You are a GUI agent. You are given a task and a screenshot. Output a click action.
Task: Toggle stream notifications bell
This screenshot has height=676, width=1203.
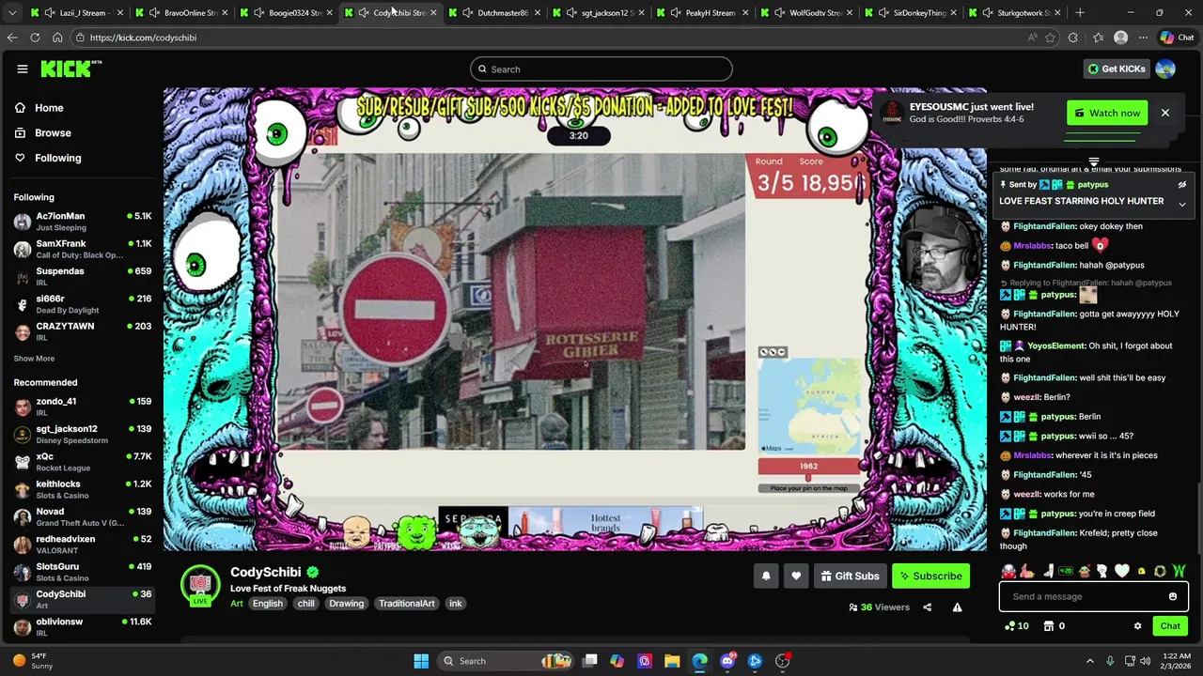coord(766,576)
